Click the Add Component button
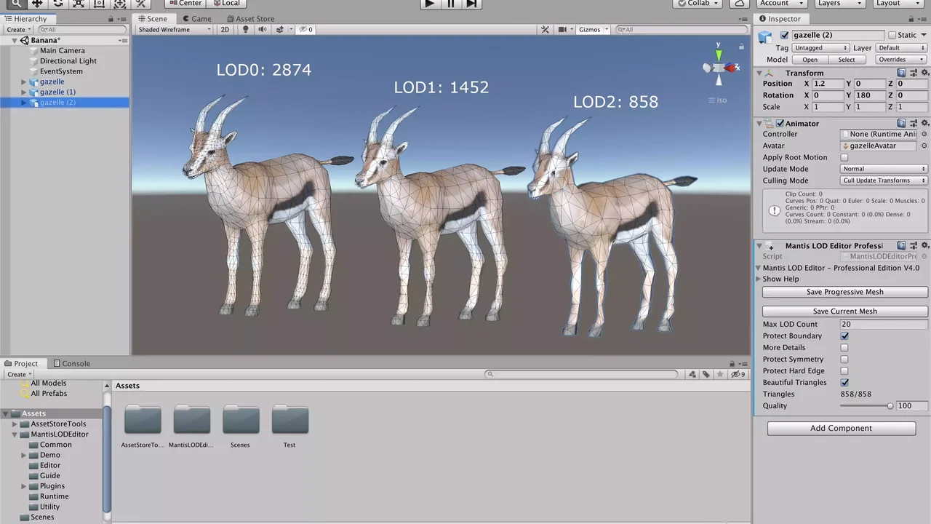The height and width of the screenshot is (524, 931). click(x=841, y=429)
